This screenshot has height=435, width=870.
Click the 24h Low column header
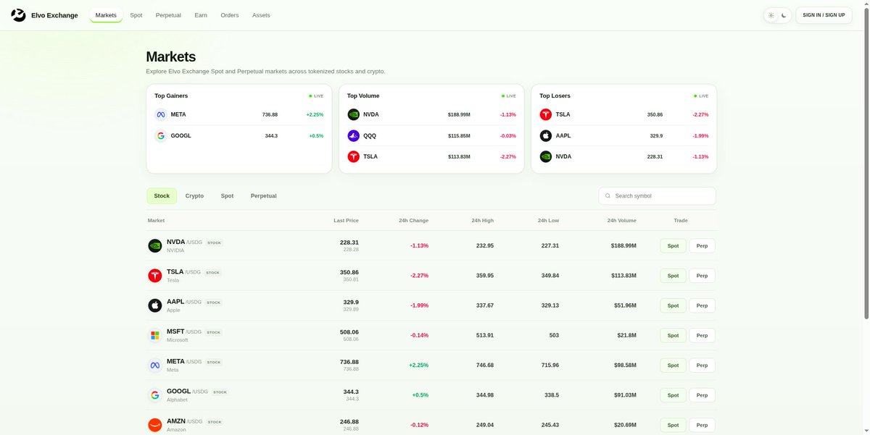(548, 221)
